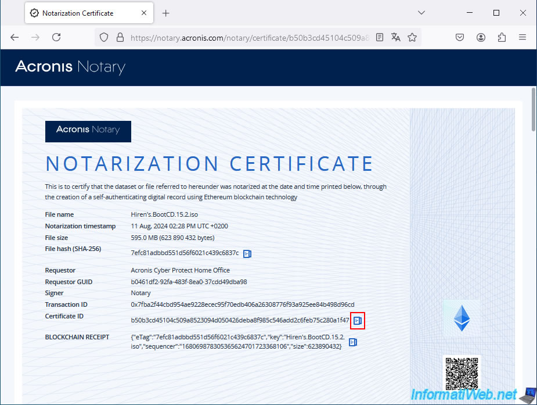Click the File hash (SHA-256) label
The image size is (537, 405).
pos(73,249)
